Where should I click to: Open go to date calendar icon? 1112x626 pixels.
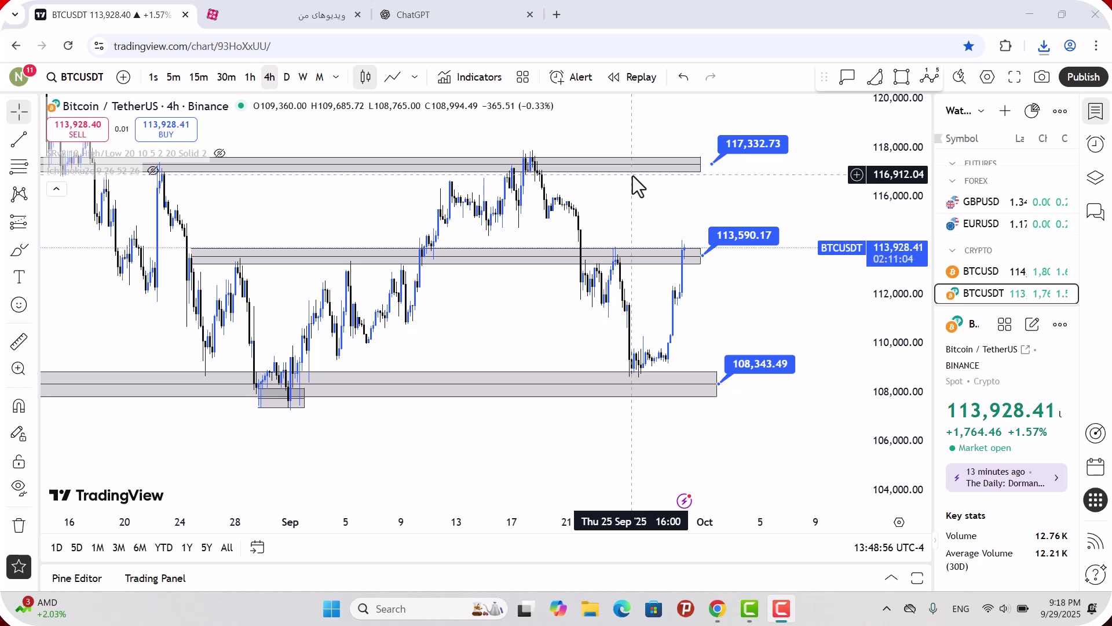(x=257, y=548)
